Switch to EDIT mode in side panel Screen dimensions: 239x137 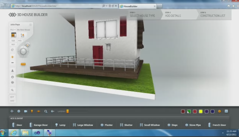[12, 97]
